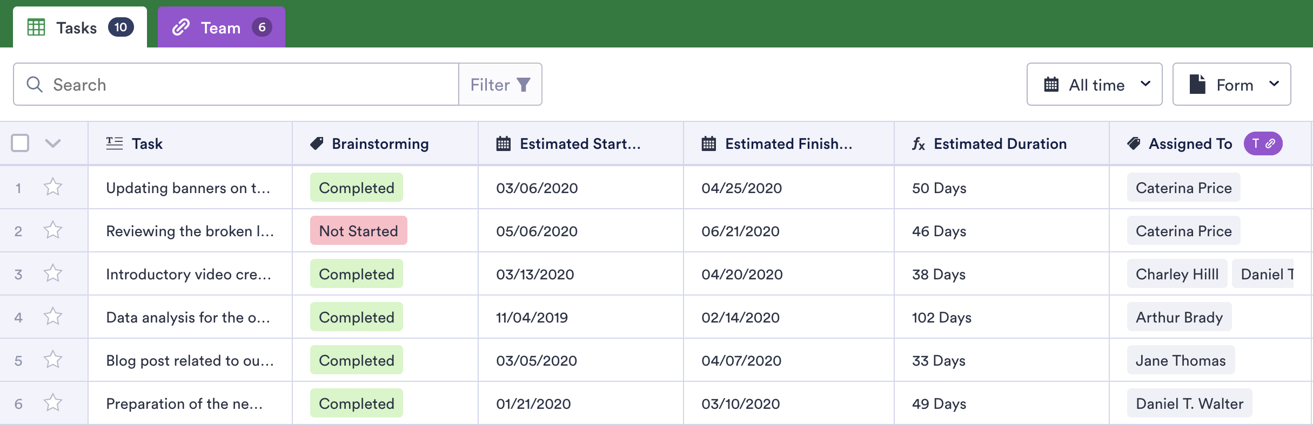Click the formula icon beside Estimated Duration
1313x425 pixels.
click(x=918, y=144)
